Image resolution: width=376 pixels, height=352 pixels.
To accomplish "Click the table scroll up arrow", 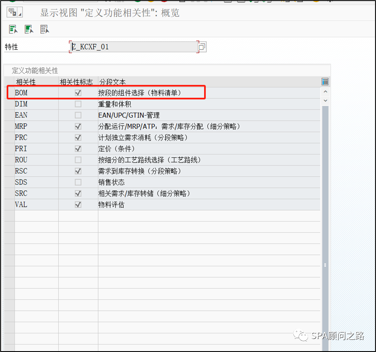I will (325, 91).
